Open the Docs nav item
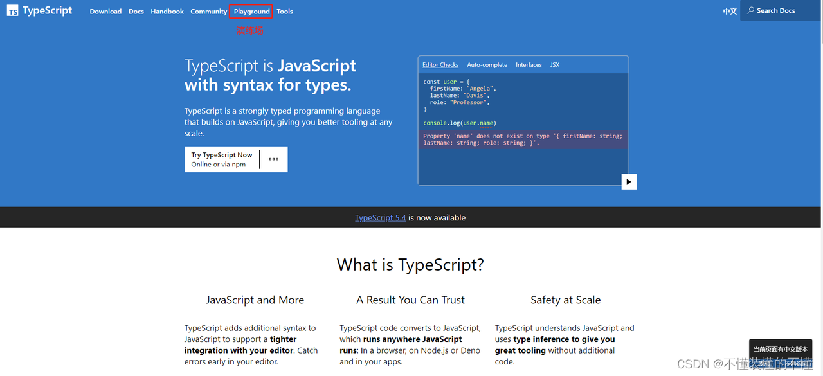 point(136,12)
